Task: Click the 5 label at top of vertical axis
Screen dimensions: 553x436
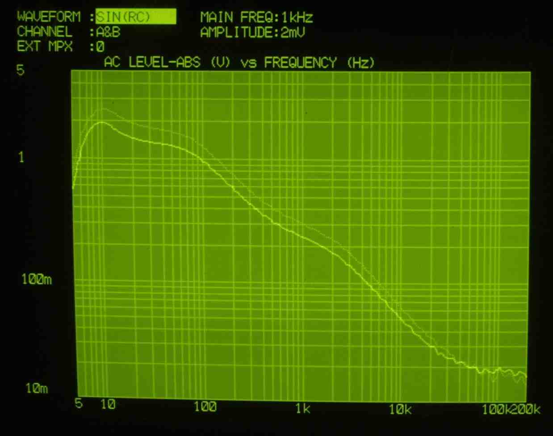Action: click(20, 70)
